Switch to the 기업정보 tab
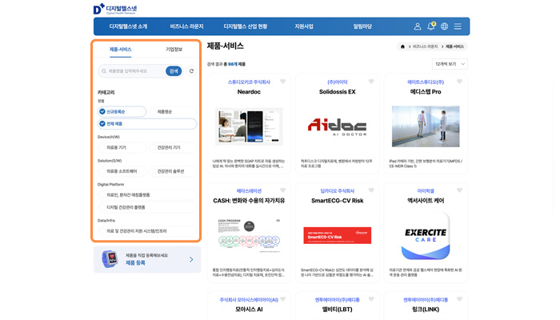 pos(174,50)
